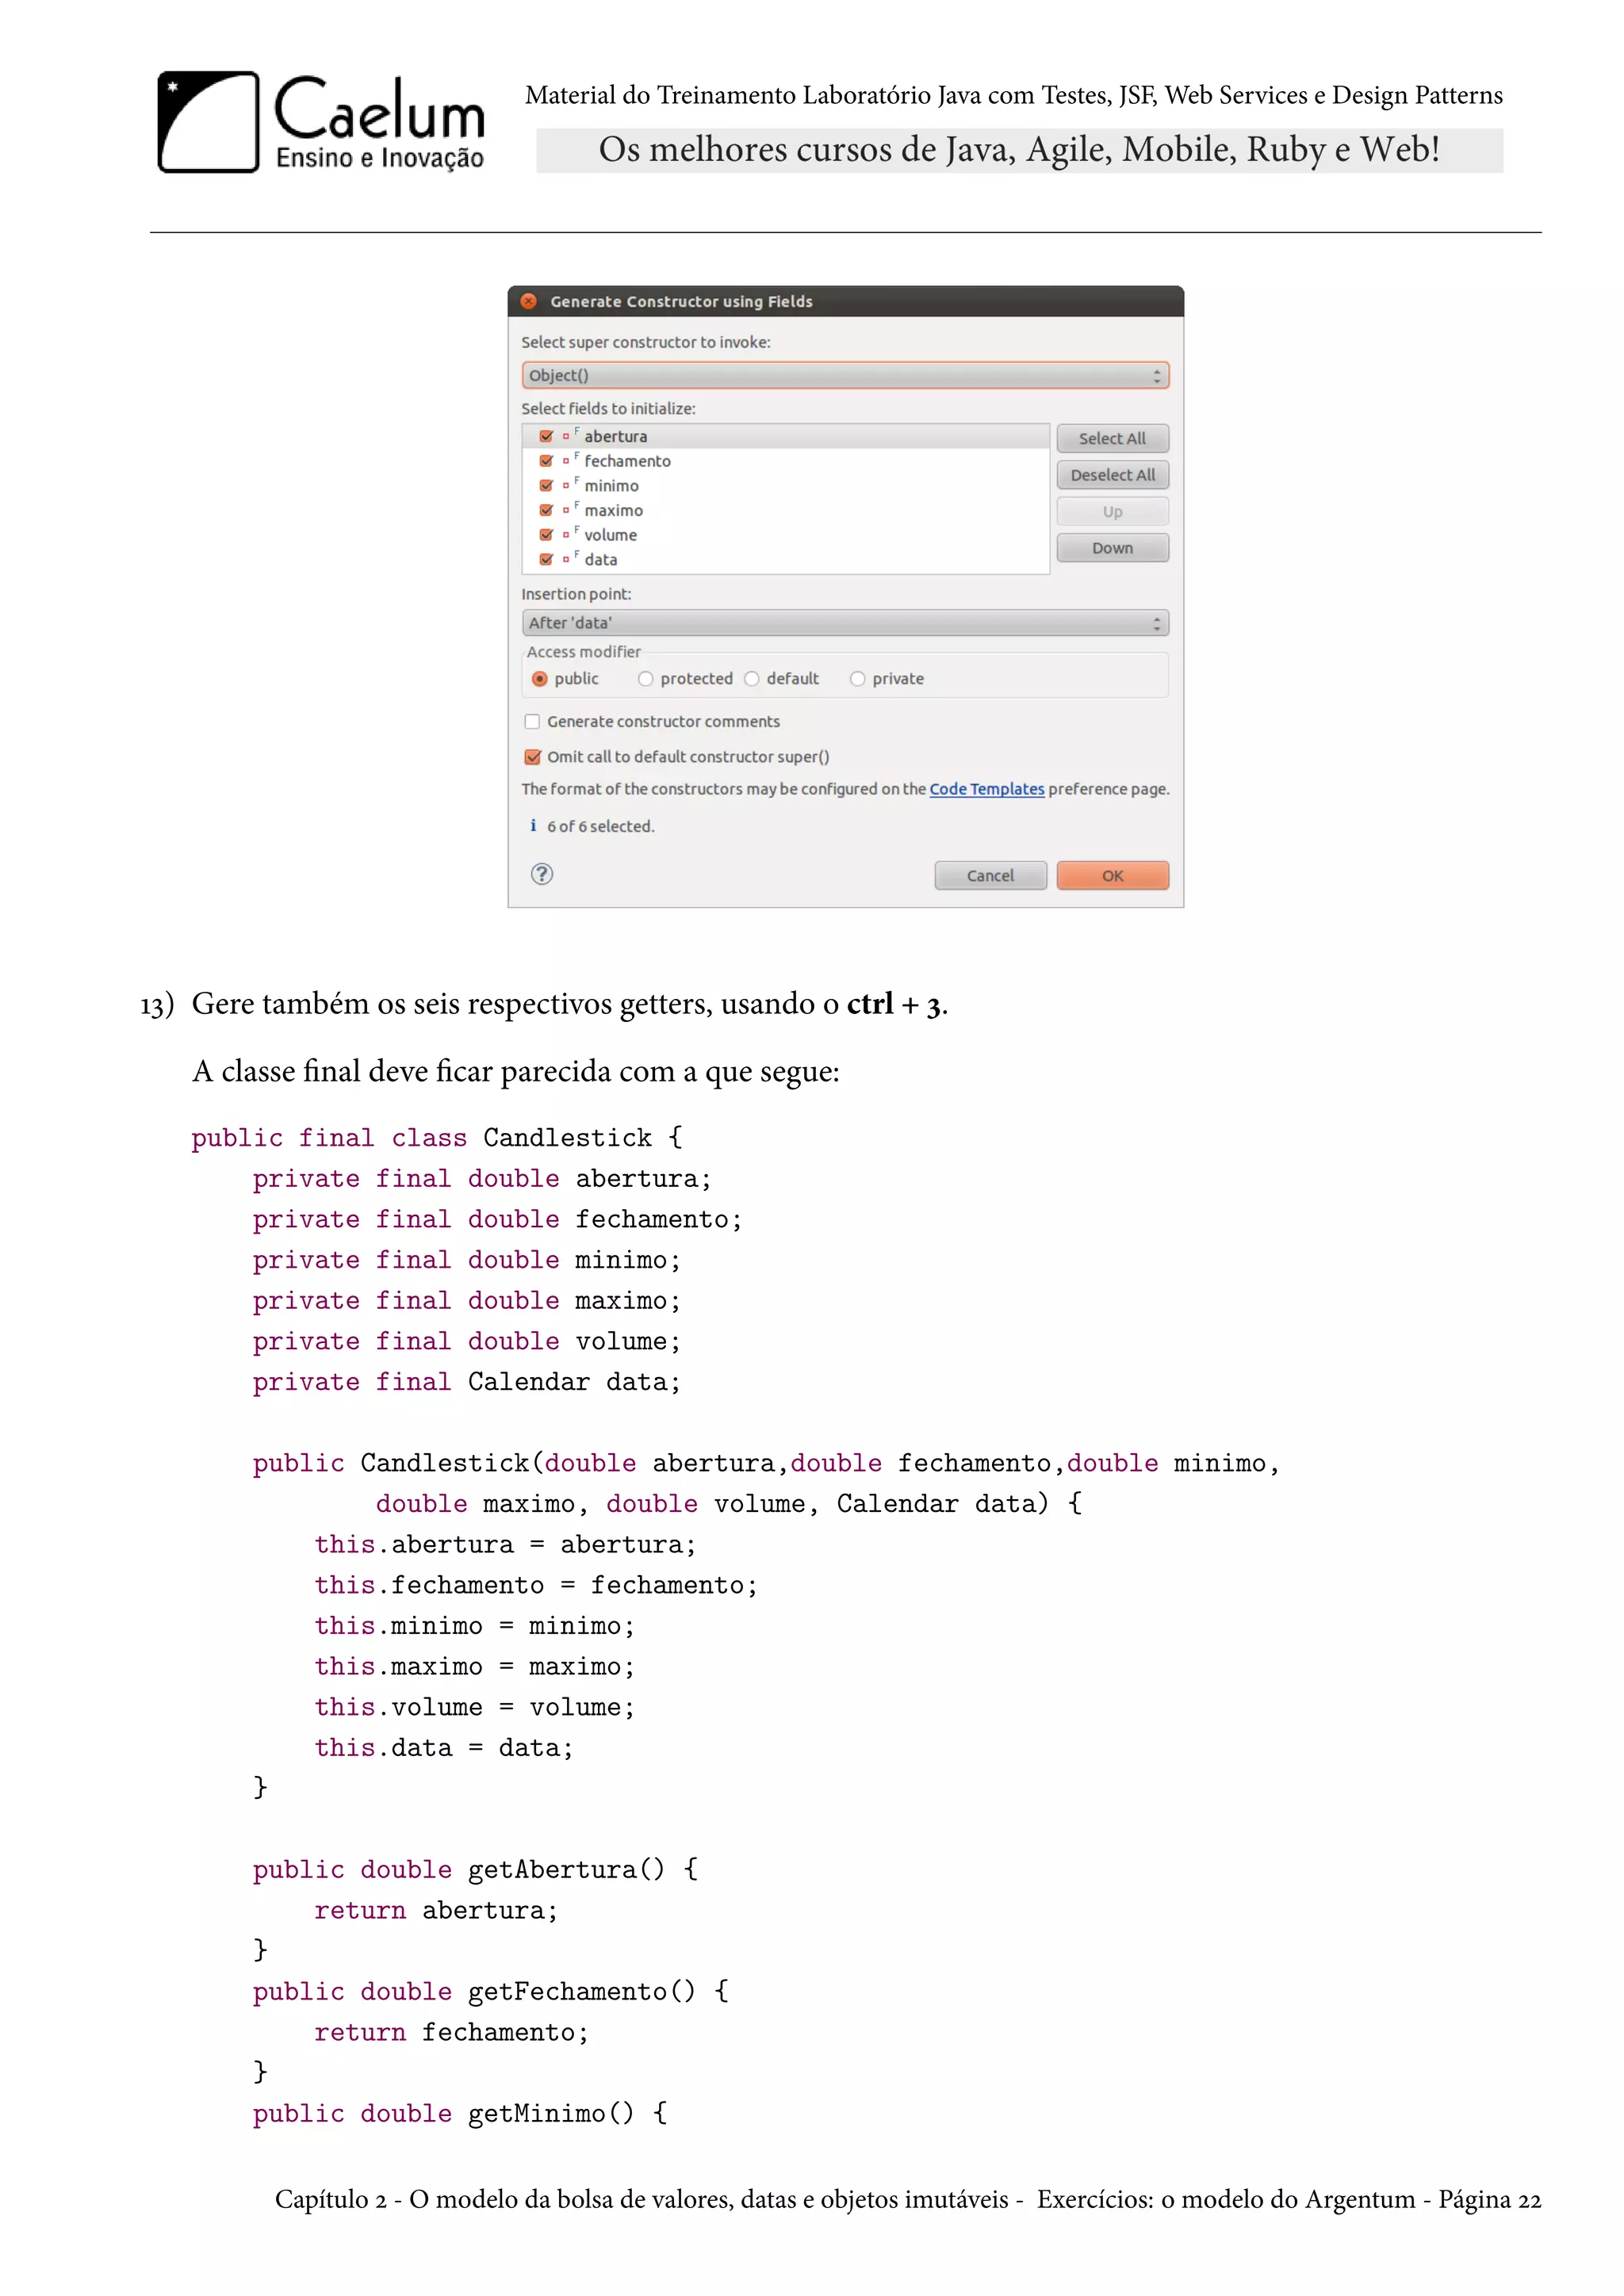Select the private access modifier radio
Screen dimensions: 1624x2296
pyautogui.click(x=858, y=679)
